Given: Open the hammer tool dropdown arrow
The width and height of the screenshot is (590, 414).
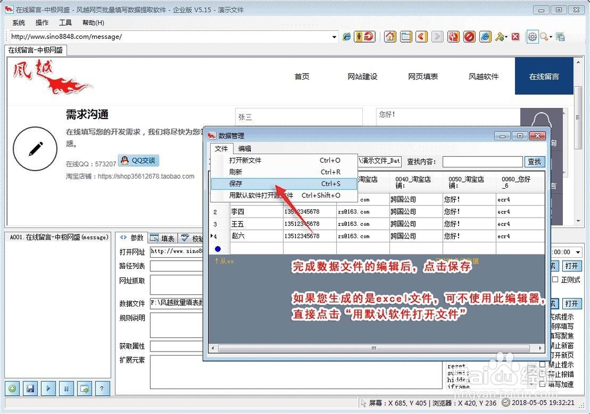Looking at the screenshot, I should click(506, 37).
